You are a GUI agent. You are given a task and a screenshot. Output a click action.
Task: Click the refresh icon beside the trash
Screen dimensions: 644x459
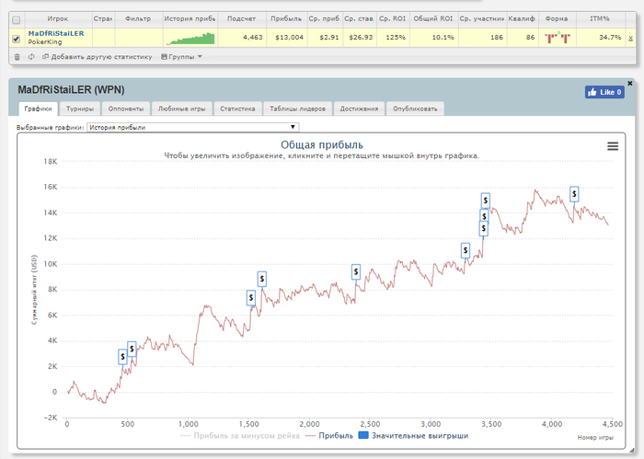31,57
